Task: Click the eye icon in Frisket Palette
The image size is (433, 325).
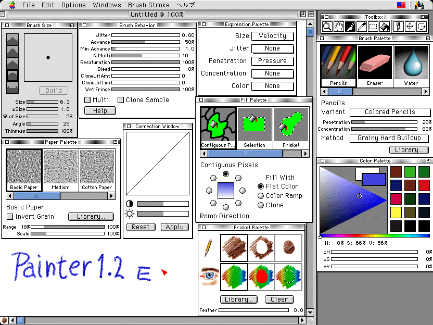Action: click(x=209, y=276)
